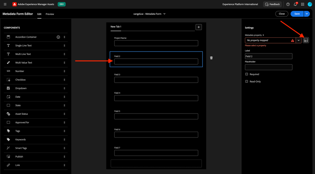Select the Link component icon
This screenshot has height=174, width=315.
tap(8, 165)
